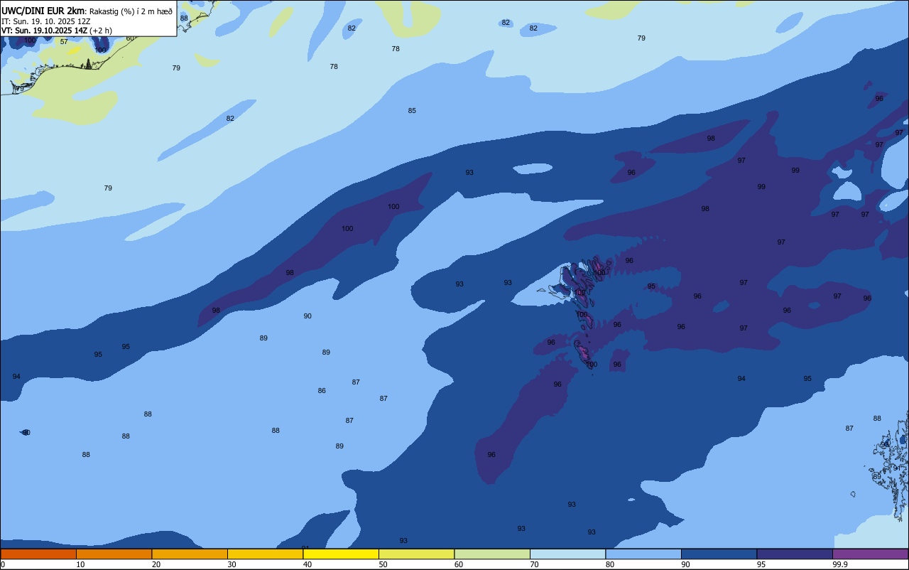909x570 pixels.
Task: Click the 60–70 pale green legend swatch
Action: 492,554
